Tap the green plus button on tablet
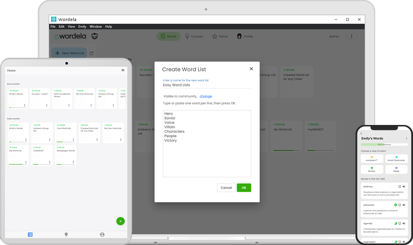Viewport: 413px width, 245px height. point(120,221)
